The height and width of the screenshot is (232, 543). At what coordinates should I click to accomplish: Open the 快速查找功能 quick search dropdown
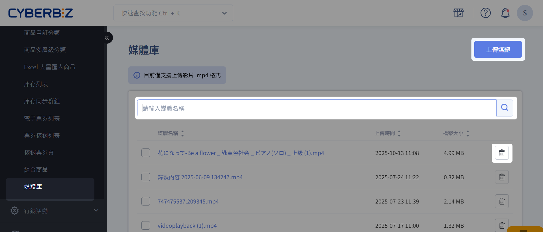(173, 13)
